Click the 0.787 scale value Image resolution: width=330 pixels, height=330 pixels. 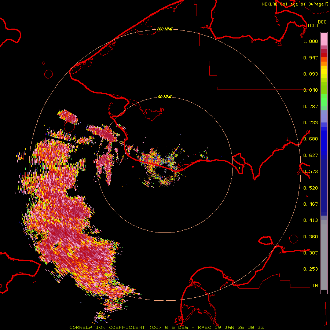click(311, 106)
